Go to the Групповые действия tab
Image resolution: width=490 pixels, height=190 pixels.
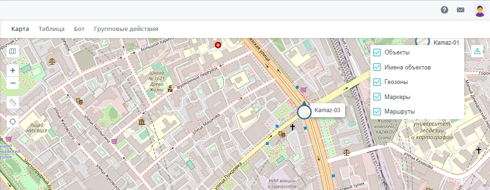pyautogui.click(x=126, y=29)
